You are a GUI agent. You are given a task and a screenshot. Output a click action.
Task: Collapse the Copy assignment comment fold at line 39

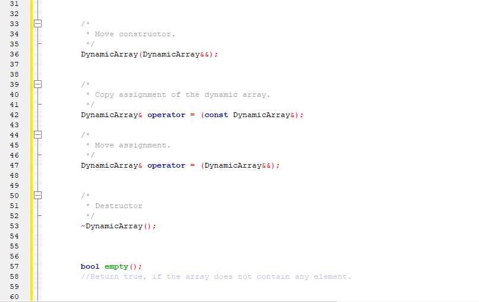(x=37, y=84)
